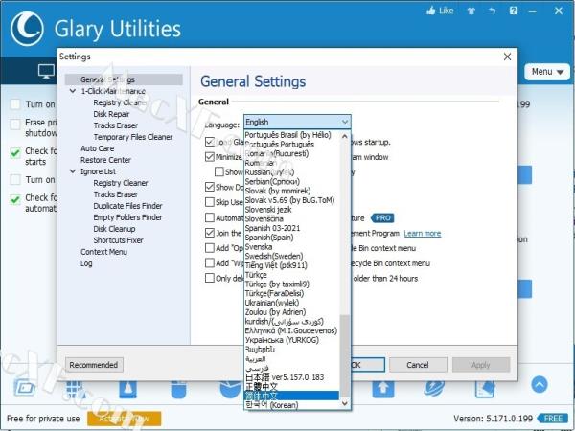Enable the 'Skip Use...' checkbox
Viewport: 575px width, 431px height.
[210, 202]
